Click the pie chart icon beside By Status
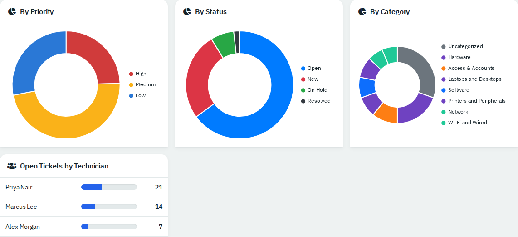Screen dimensions: 518x237 coord(187,11)
